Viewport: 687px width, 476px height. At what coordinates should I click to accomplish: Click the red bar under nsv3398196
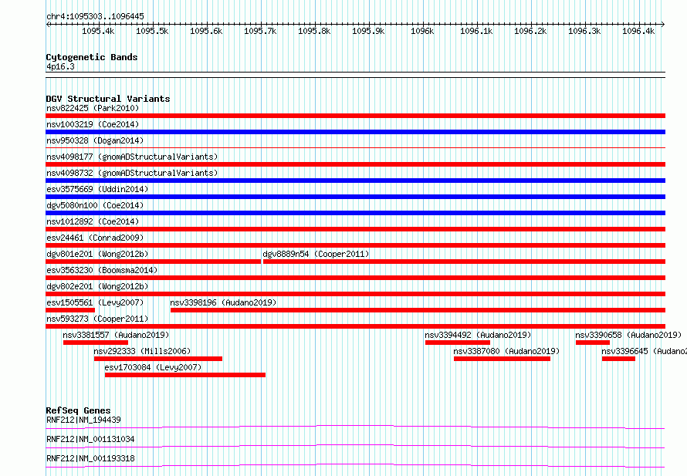pos(418,310)
